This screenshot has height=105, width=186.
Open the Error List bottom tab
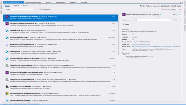tap(5, 103)
